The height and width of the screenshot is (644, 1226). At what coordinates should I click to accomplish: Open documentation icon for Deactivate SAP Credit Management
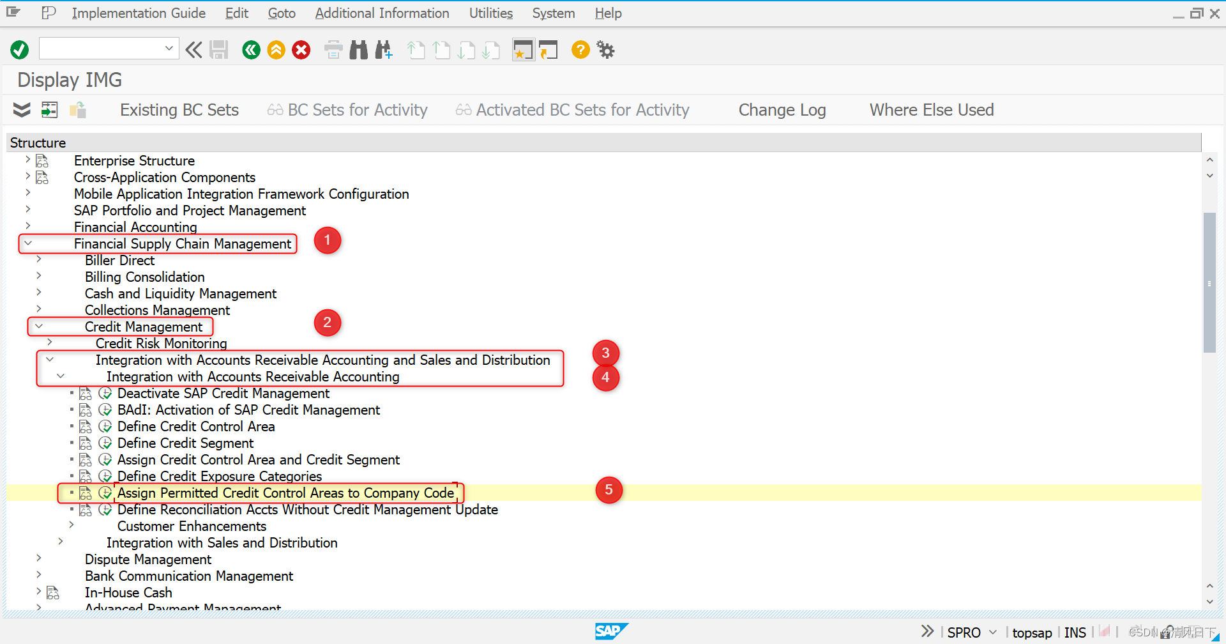pyautogui.click(x=86, y=393)
